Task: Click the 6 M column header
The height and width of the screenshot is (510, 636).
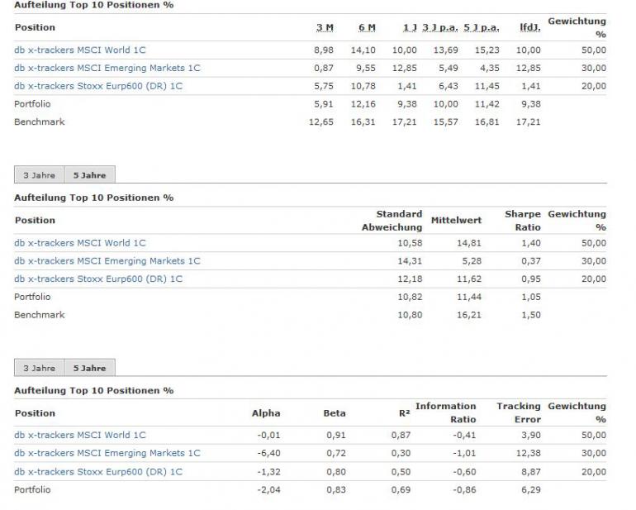Action: pos(367,28)
